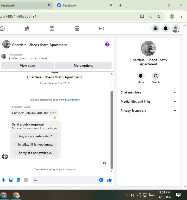
Task: Click the thumbs-up reaction on Chardele's message
Action: [x=55, y=117]
